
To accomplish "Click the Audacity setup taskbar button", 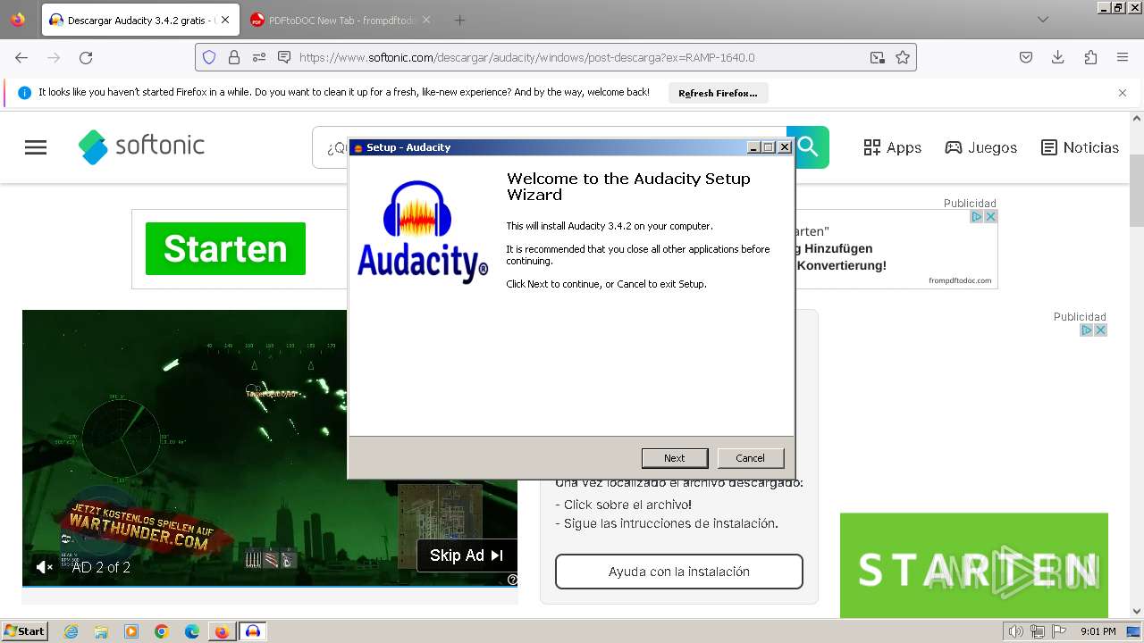I will click(253, 631).
